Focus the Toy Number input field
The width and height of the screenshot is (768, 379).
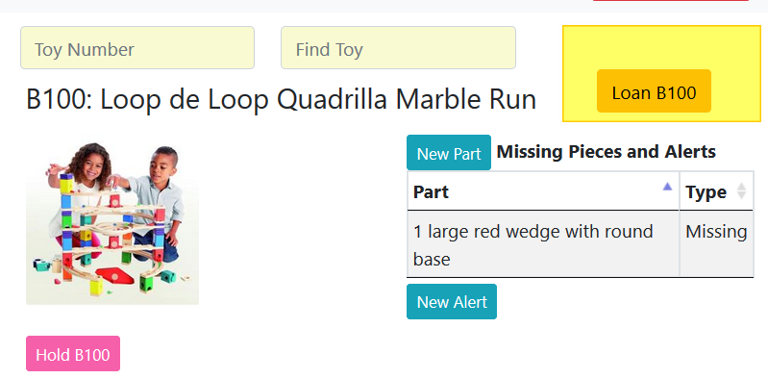tap(137, 47)
